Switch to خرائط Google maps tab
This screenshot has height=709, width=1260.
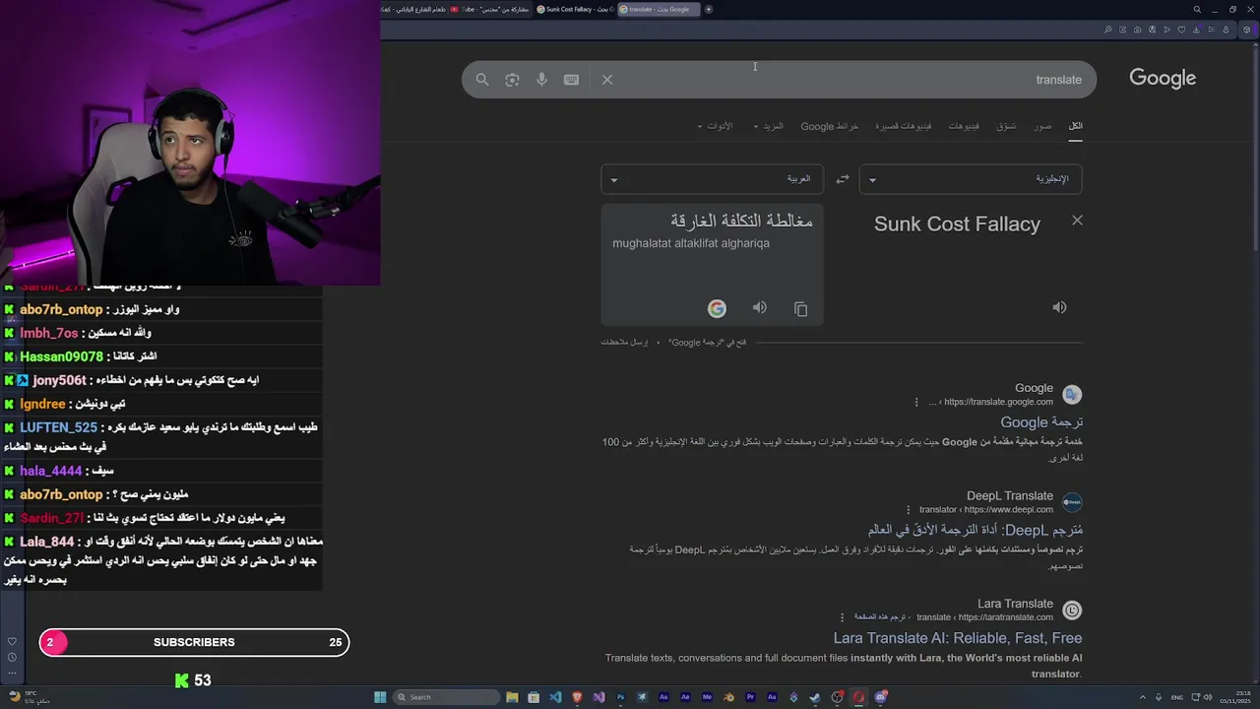coord(830,126)
